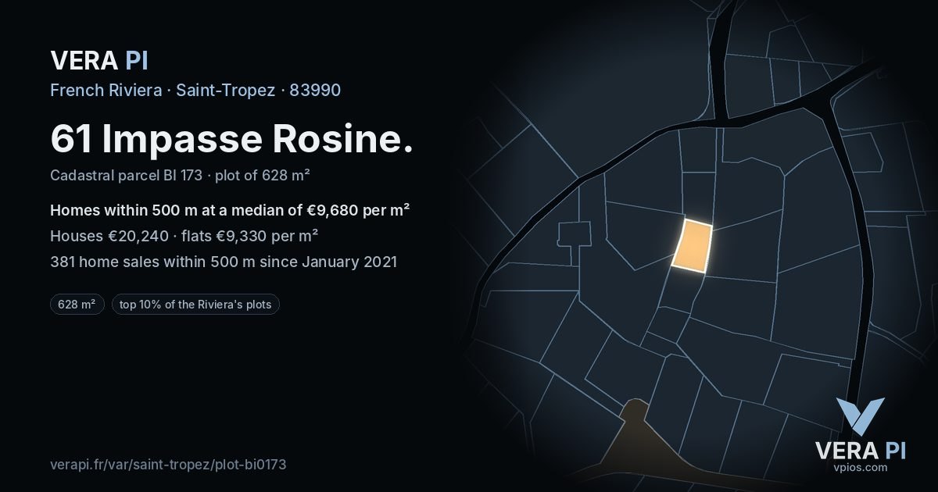The height and width of the screenshot is (492, 938).
Task: Select the highlighted orange parcel on map
Action: click(x=693, y=245)
